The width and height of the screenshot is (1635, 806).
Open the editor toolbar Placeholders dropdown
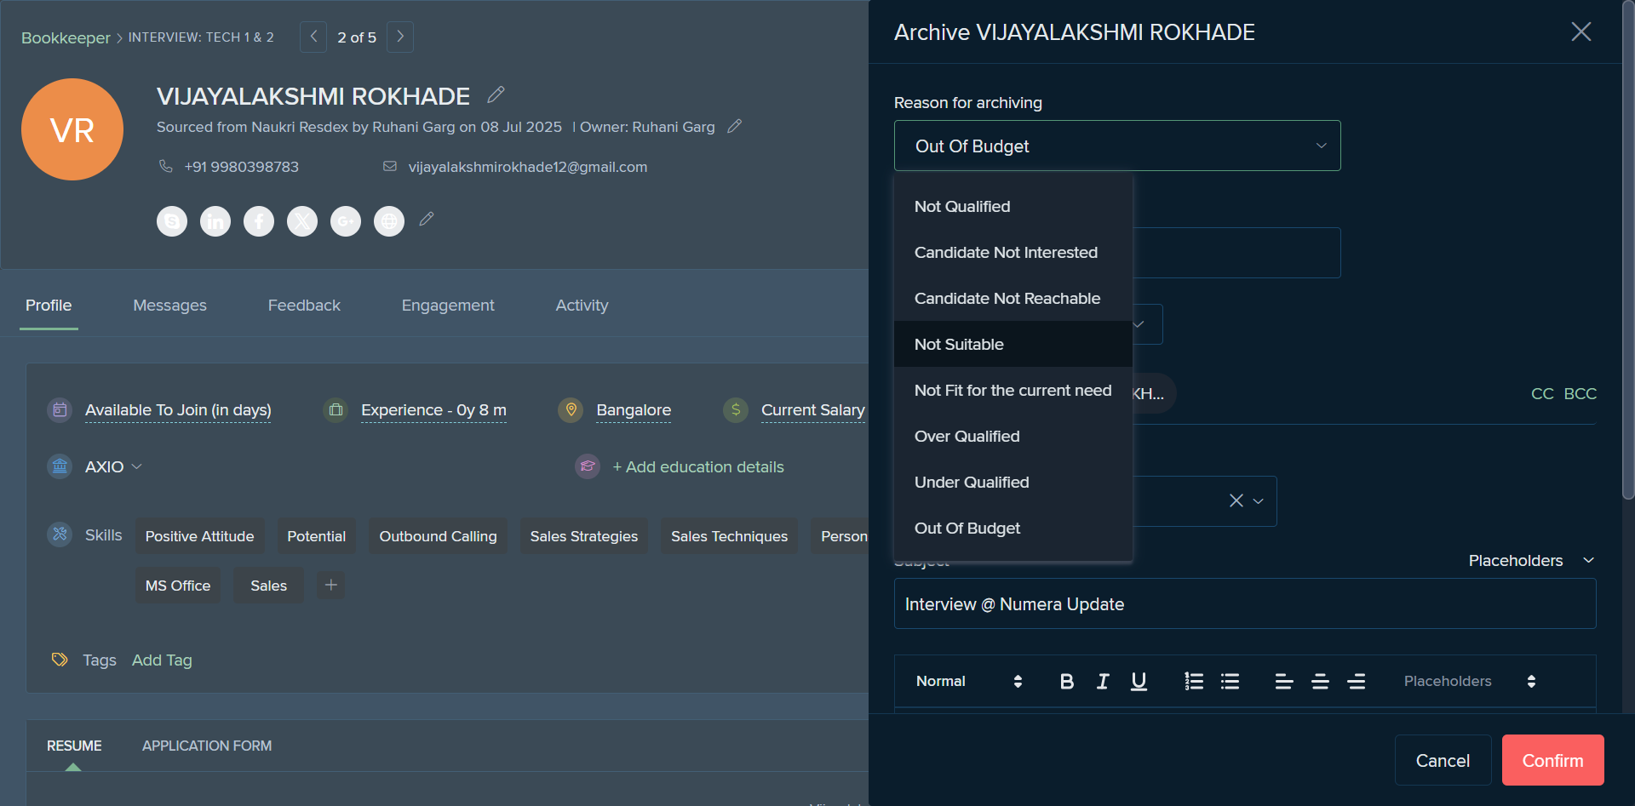click(1470, 681)
